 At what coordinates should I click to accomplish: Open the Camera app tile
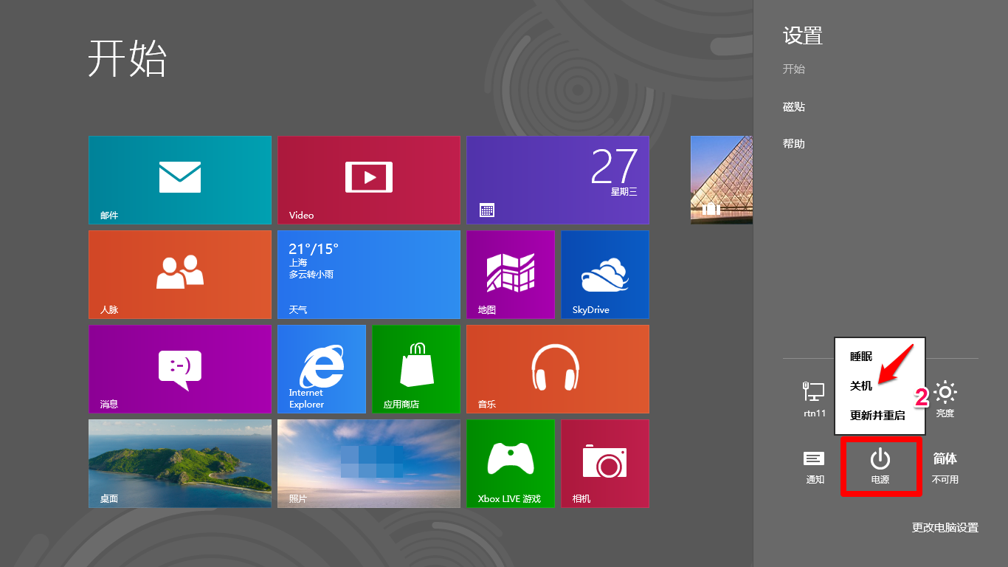coord(604,463)
